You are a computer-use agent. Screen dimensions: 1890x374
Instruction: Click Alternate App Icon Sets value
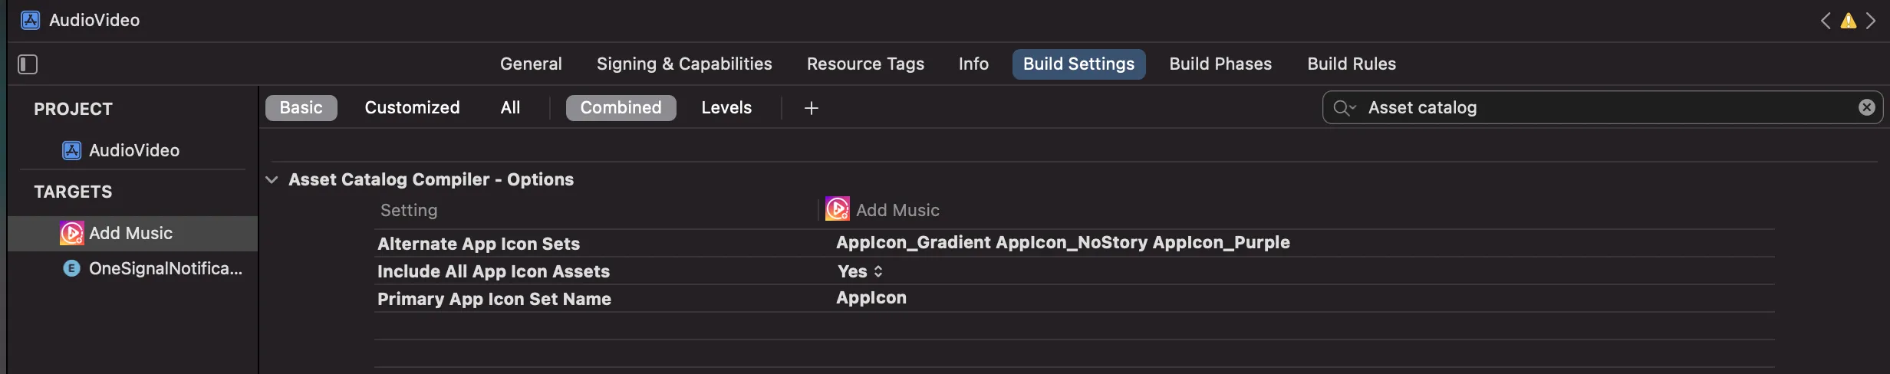pyautogui.click(x=1062, y=243)
